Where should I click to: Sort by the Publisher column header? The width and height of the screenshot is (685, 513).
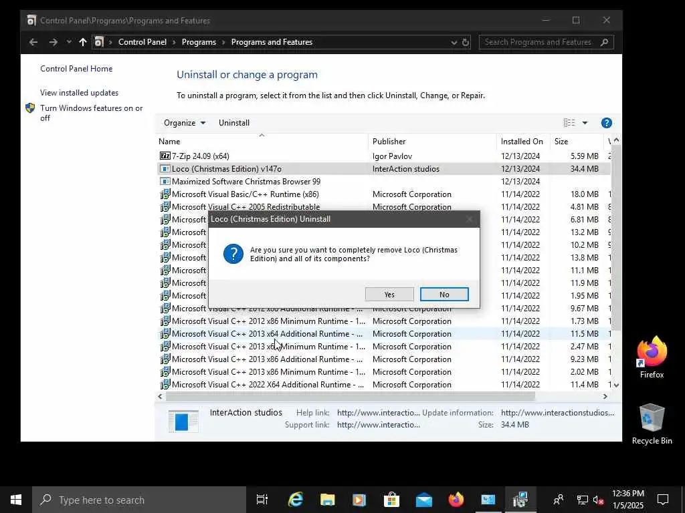(x=433, y=142)
